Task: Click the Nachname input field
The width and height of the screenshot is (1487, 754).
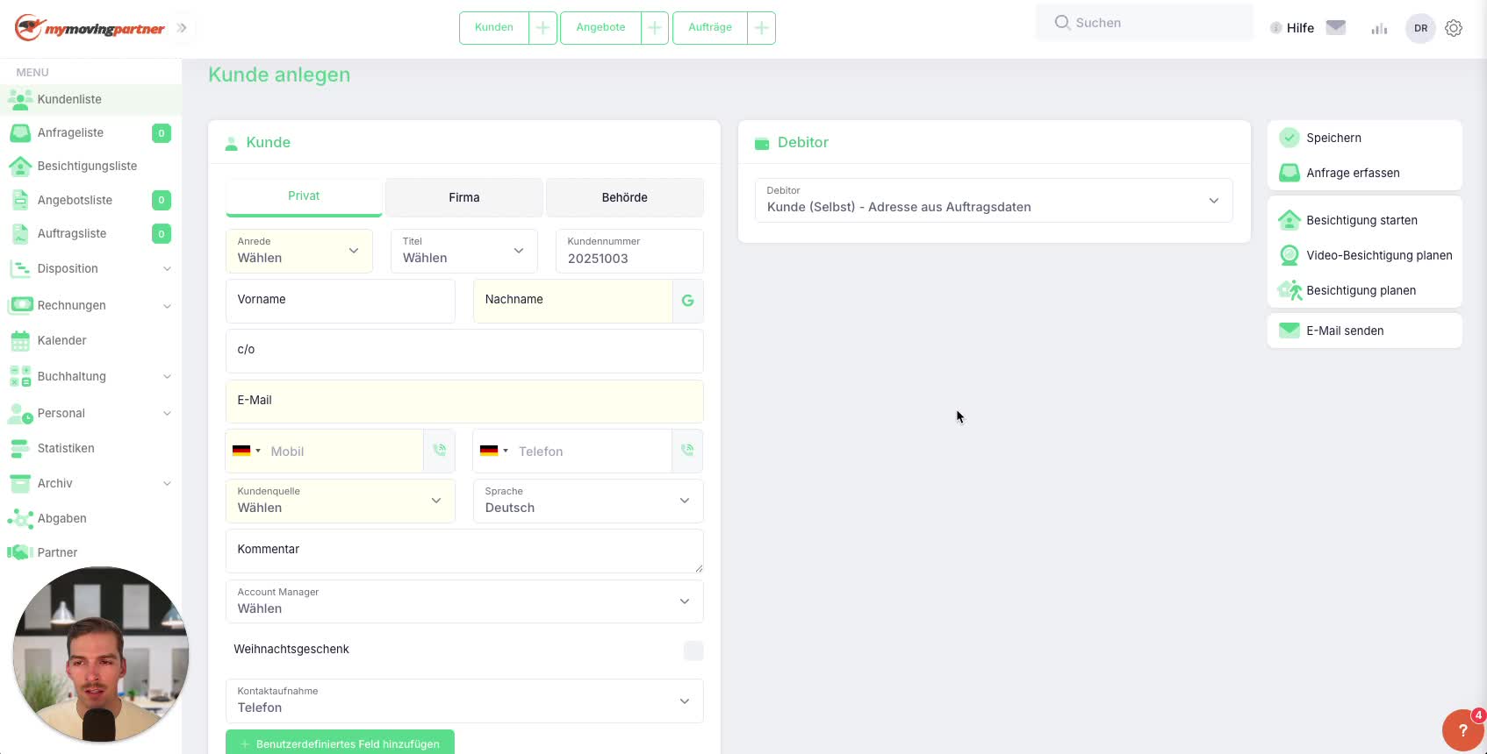Action: [572, 301]
